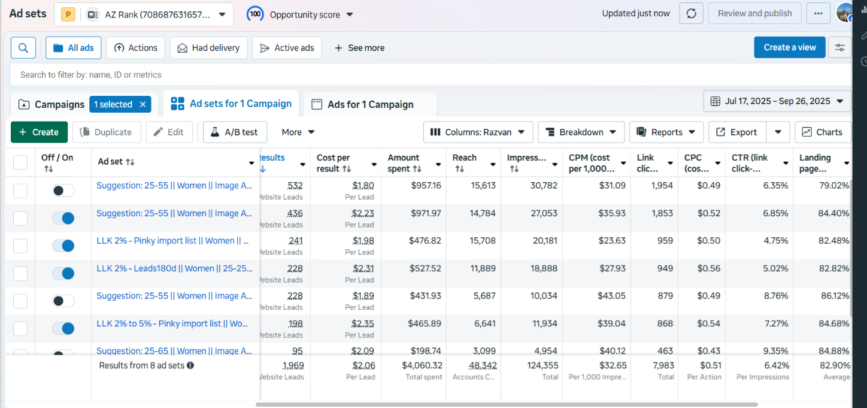Click the refresh icon beside Updated just now
This screenshot has width=867, height=408.
691,13
